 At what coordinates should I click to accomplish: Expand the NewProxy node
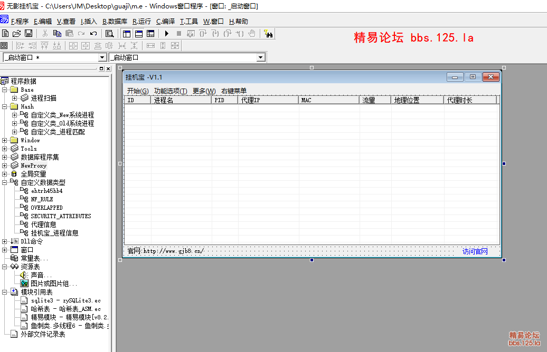point(5,166)
